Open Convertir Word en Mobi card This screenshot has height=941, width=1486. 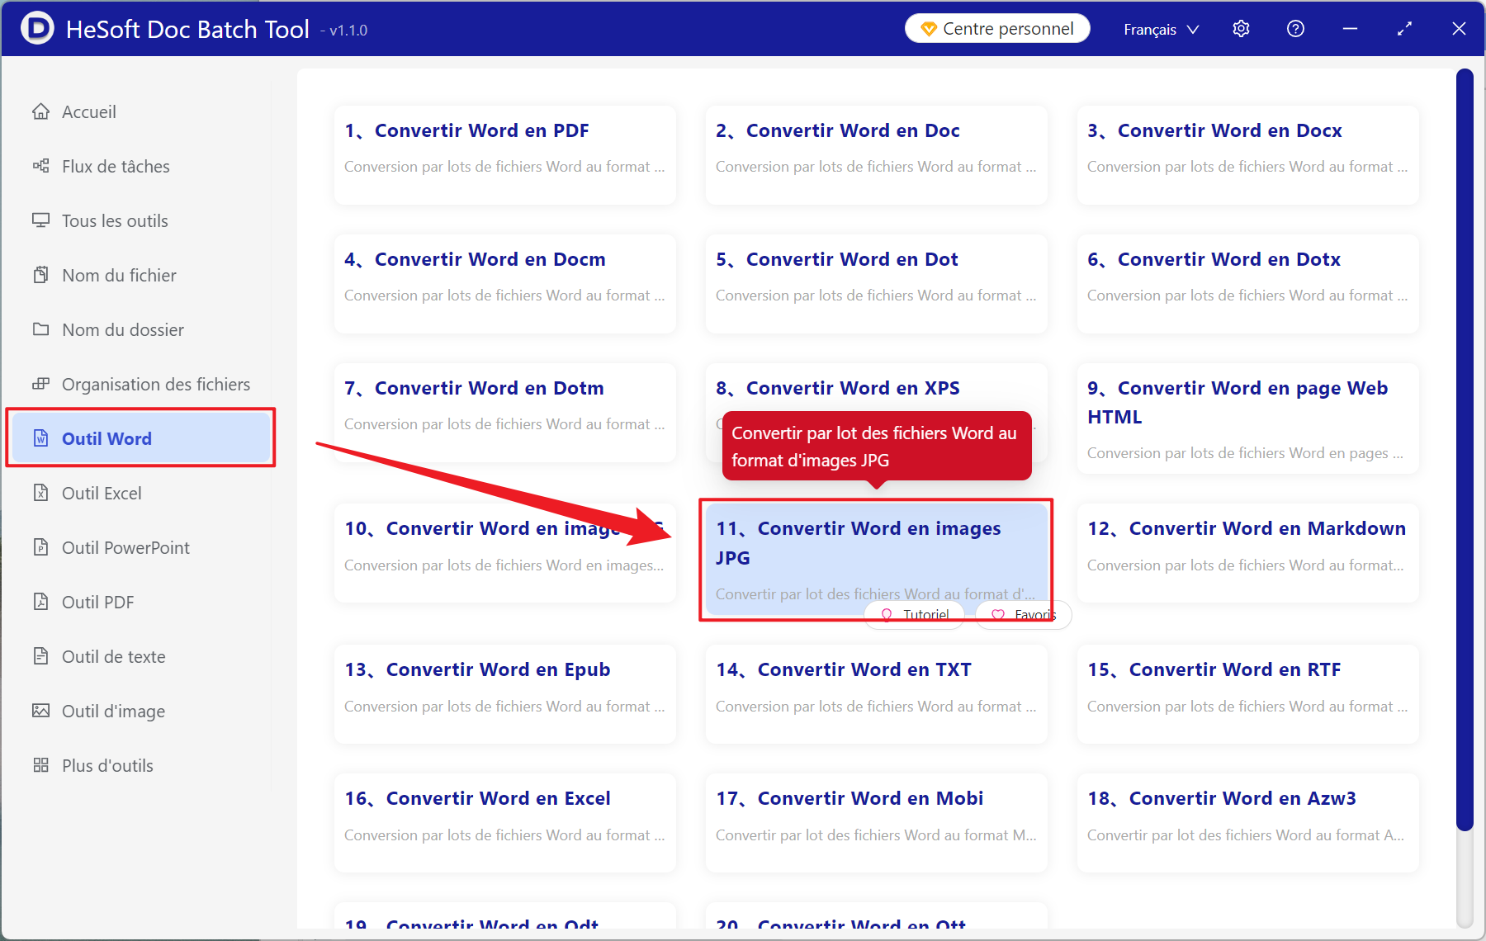click(877, 823)
